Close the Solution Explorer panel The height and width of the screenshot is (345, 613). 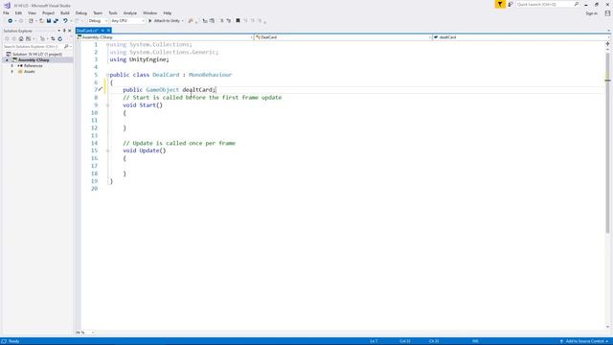[70, 31]
